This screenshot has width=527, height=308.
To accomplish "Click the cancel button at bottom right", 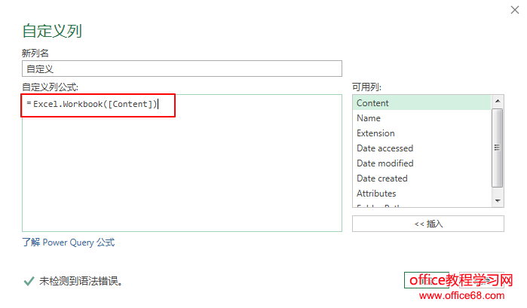I will point(482,280).
